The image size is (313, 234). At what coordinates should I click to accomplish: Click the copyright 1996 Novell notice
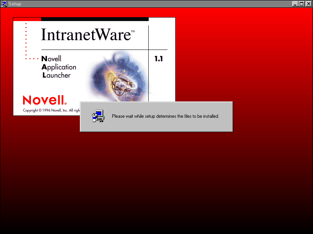[51, 110]
